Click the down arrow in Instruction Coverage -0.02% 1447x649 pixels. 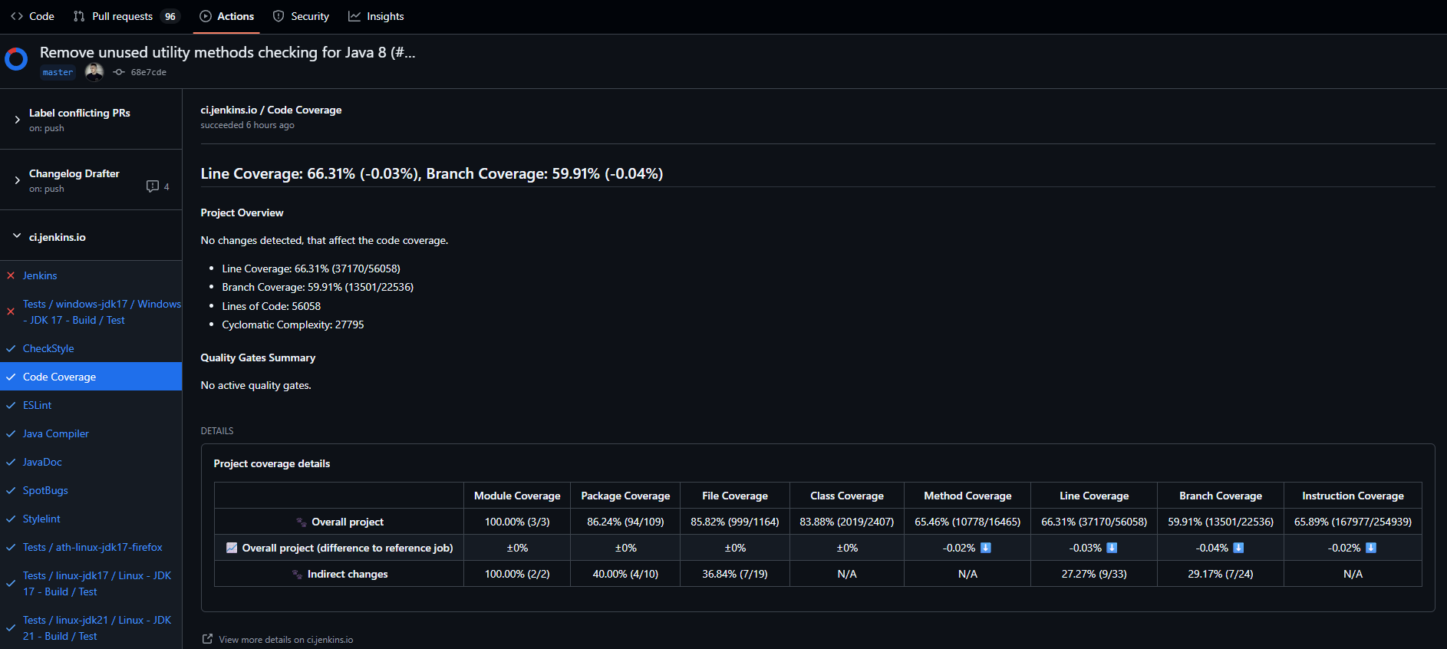point(1371,548)
